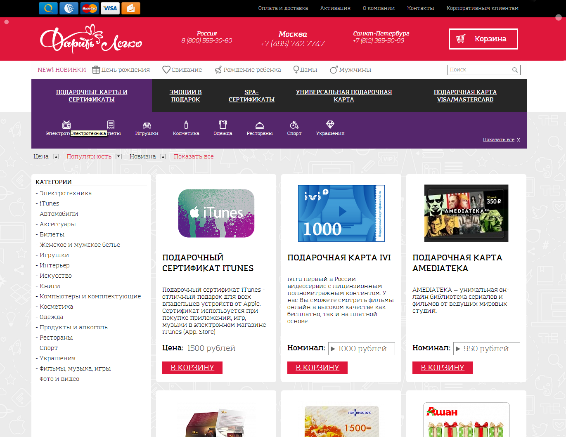Open Продукты и алкоголь category

(73, 327)
